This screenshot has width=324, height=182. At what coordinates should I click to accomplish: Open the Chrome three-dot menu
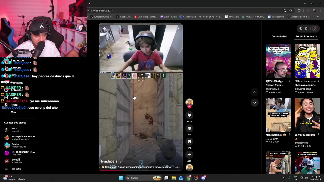coord(320,11)
